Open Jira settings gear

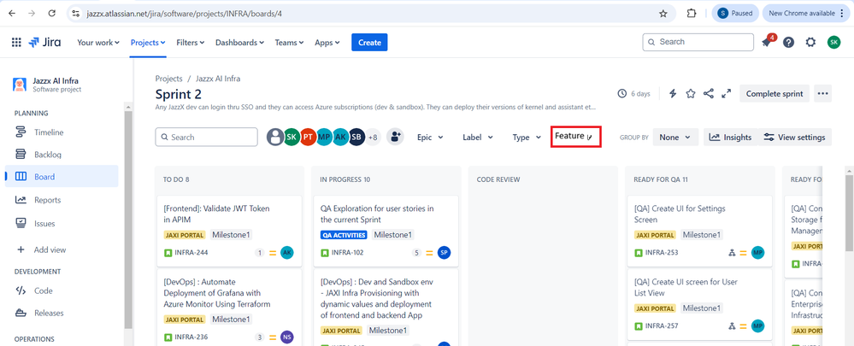point(811,43)
